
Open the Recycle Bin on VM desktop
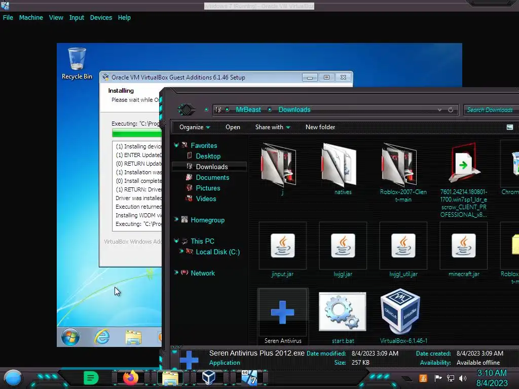click(77, 63)
